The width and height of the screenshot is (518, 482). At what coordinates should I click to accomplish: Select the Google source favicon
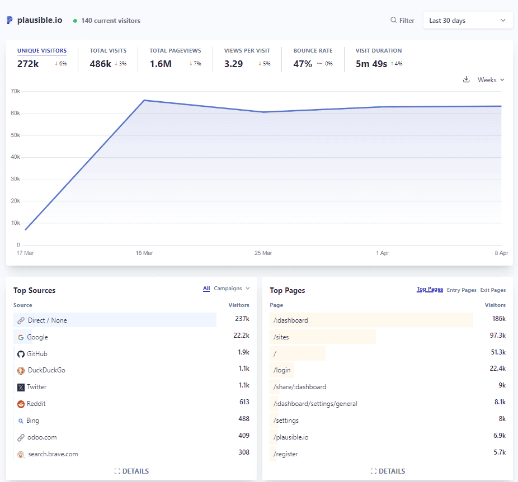[21, 337]
